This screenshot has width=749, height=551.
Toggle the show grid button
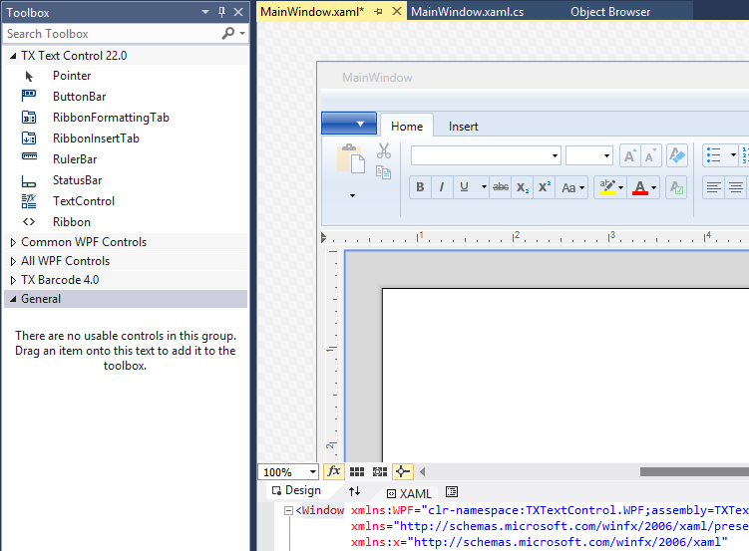pos(357,471)
